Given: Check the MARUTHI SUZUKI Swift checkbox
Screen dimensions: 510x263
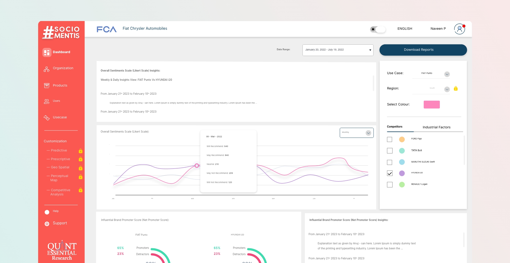Looking at the screenshot, I should 390,162.
